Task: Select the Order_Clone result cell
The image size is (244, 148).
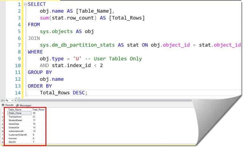Action: 19,113
